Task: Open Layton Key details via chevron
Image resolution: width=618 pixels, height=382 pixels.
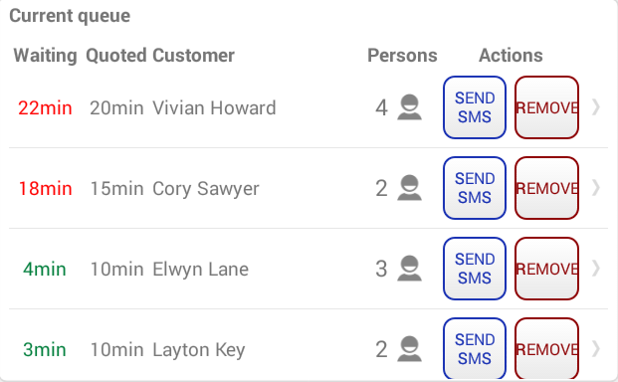Action: pos(596,349)
